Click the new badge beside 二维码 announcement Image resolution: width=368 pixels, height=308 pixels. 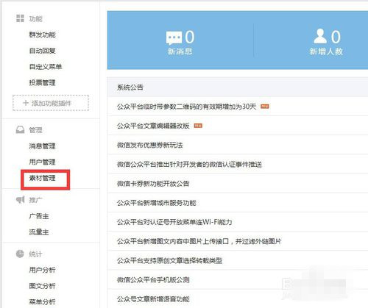(x=265, y=107)
